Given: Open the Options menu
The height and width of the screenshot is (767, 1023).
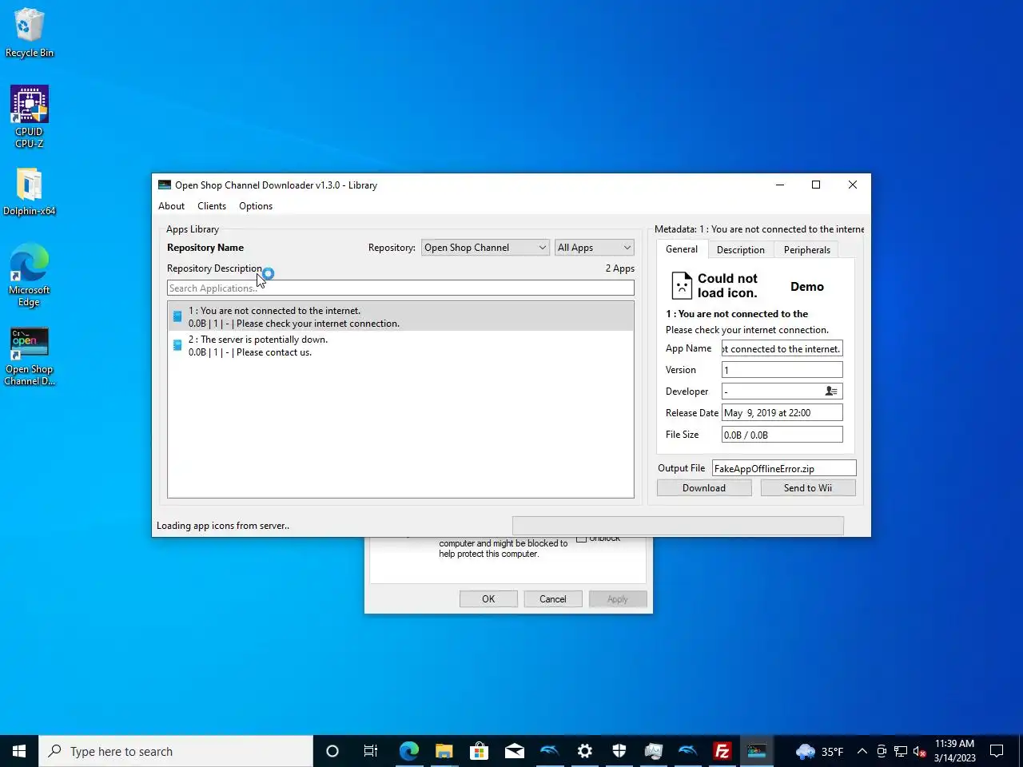Looking at the screenshot, I should (256, 206).
